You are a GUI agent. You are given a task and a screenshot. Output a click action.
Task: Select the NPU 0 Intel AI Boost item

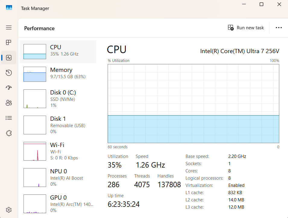click(58, 178)
